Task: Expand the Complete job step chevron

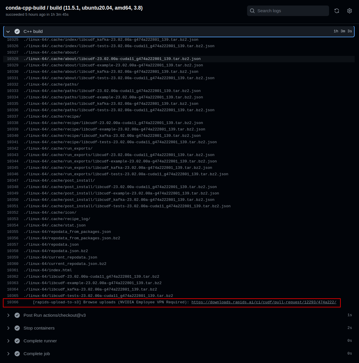Action: click(8, 354)
